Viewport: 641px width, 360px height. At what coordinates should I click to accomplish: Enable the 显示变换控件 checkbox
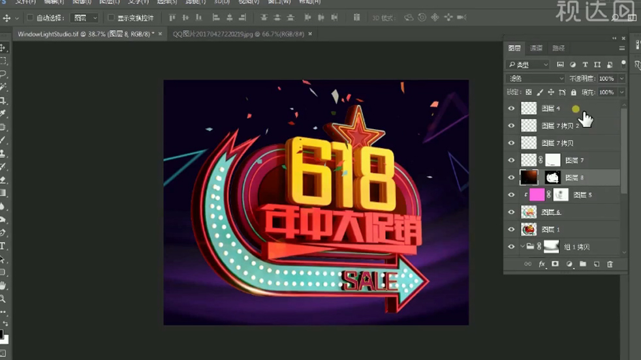tap(111, 18)
